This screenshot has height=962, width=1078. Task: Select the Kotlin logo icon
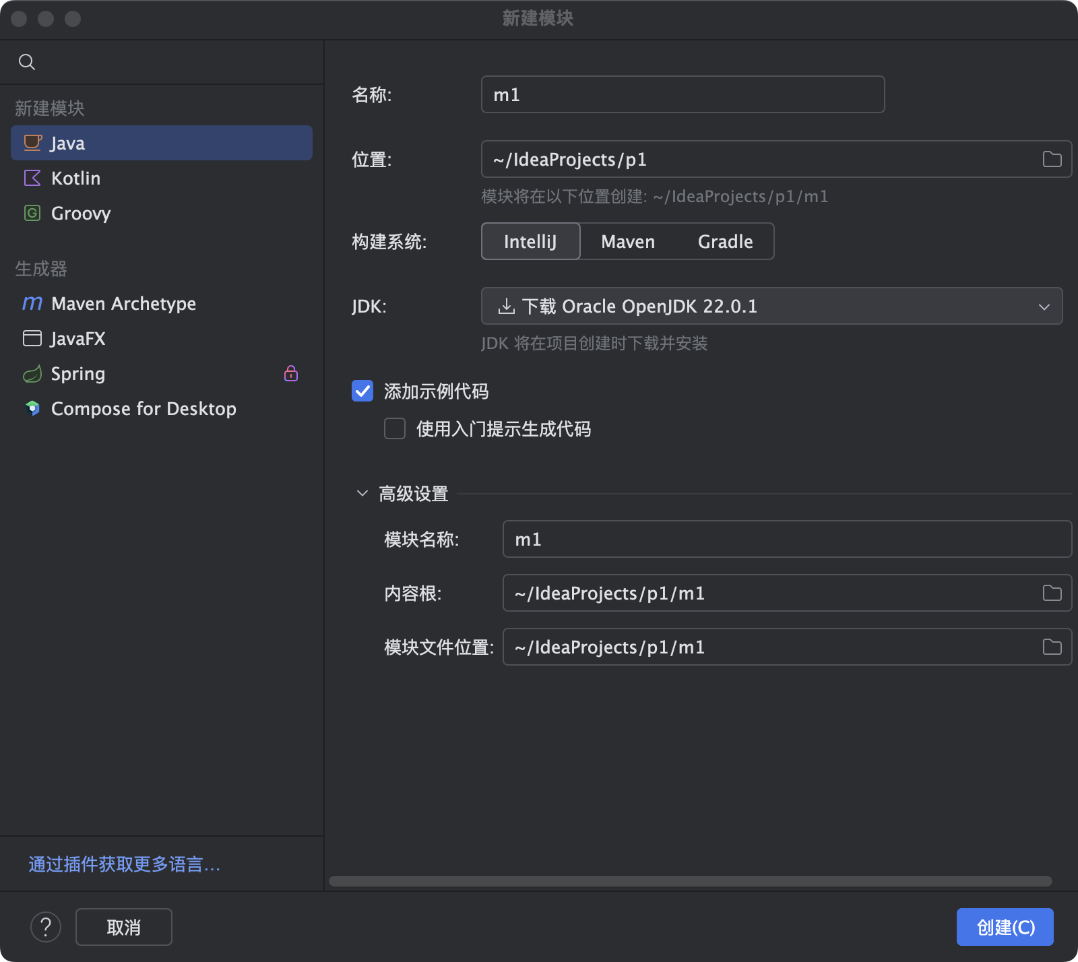pyautogui.click(x=32, y=178)
